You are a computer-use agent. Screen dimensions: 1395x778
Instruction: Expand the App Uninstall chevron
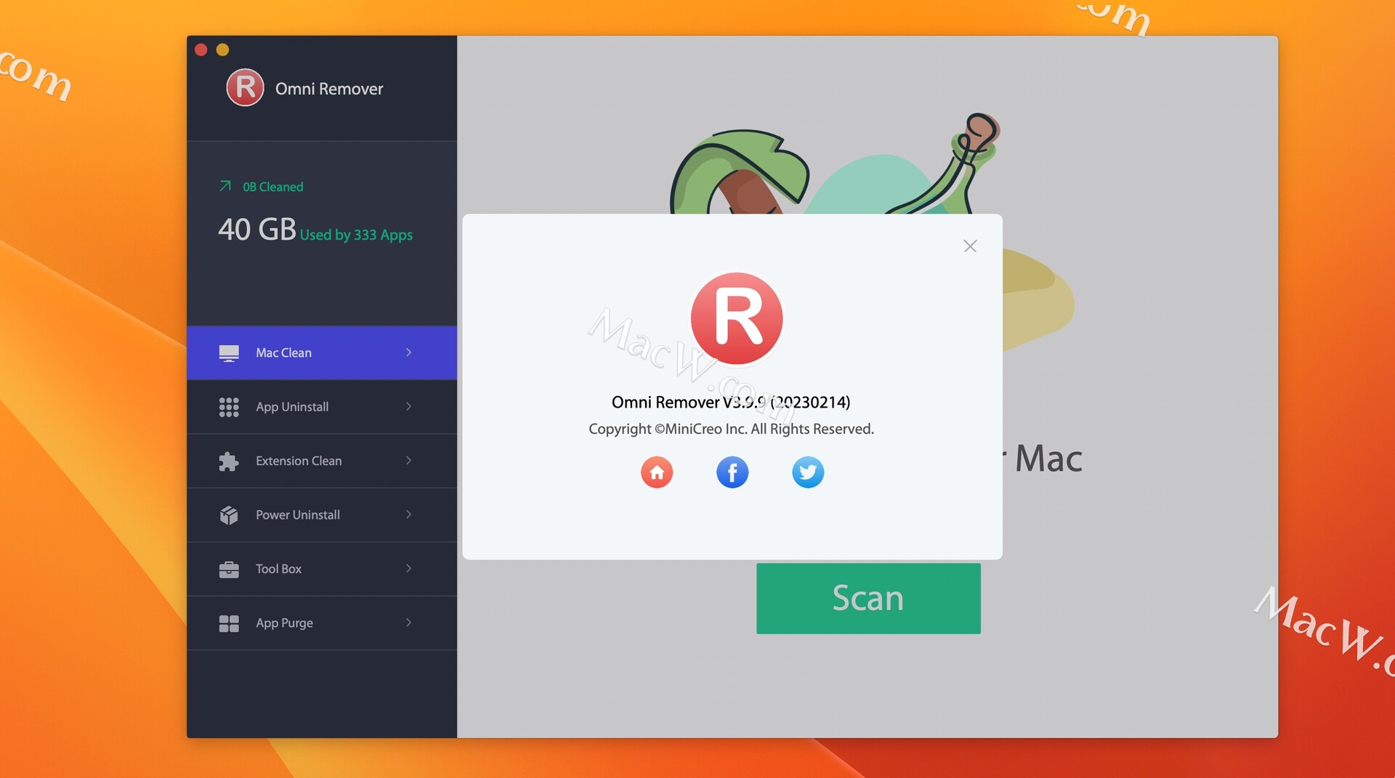click(x=409, y=407)
